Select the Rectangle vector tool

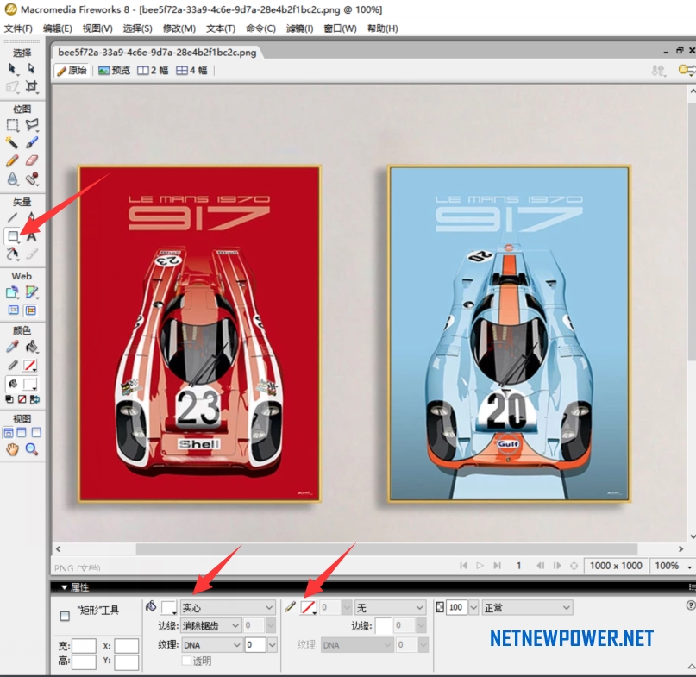pyautogui.click(x=13, y=235)
